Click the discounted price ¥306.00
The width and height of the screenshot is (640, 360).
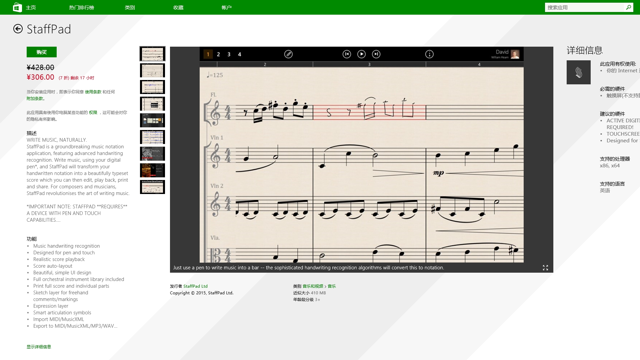tap(40, 77)
